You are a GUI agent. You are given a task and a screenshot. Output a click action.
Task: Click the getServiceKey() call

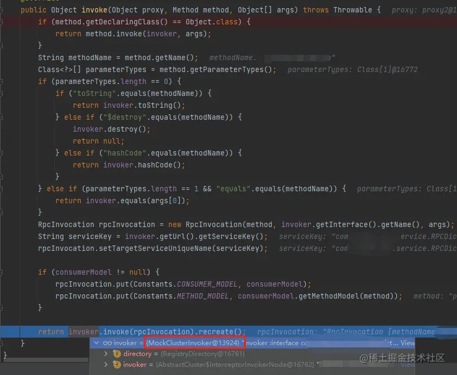231,236
